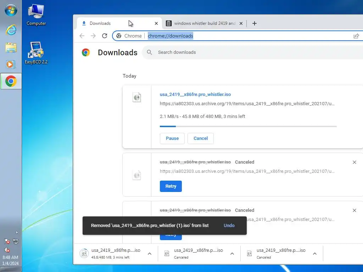Switch to the Downloads tab

(x=119, y=23)
